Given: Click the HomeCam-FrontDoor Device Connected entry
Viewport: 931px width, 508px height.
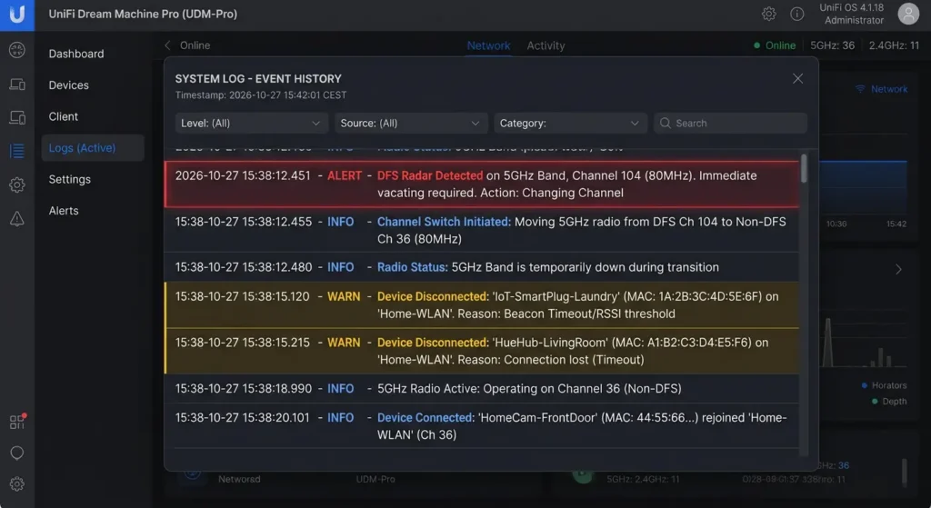Looking at the screenshot, I should point(482,426).
